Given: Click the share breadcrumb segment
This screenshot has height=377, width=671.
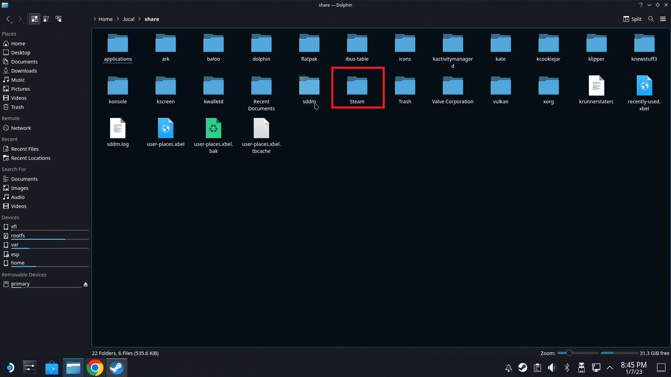Looking at the screenshot, I should (x=152, y=19).
